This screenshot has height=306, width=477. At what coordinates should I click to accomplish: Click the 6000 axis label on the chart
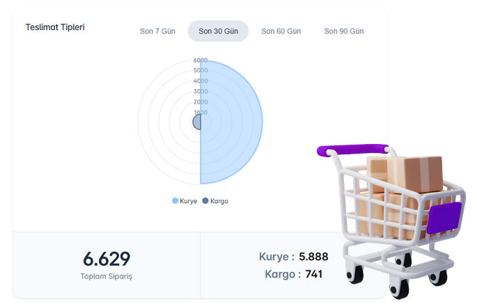click(201, 61)
